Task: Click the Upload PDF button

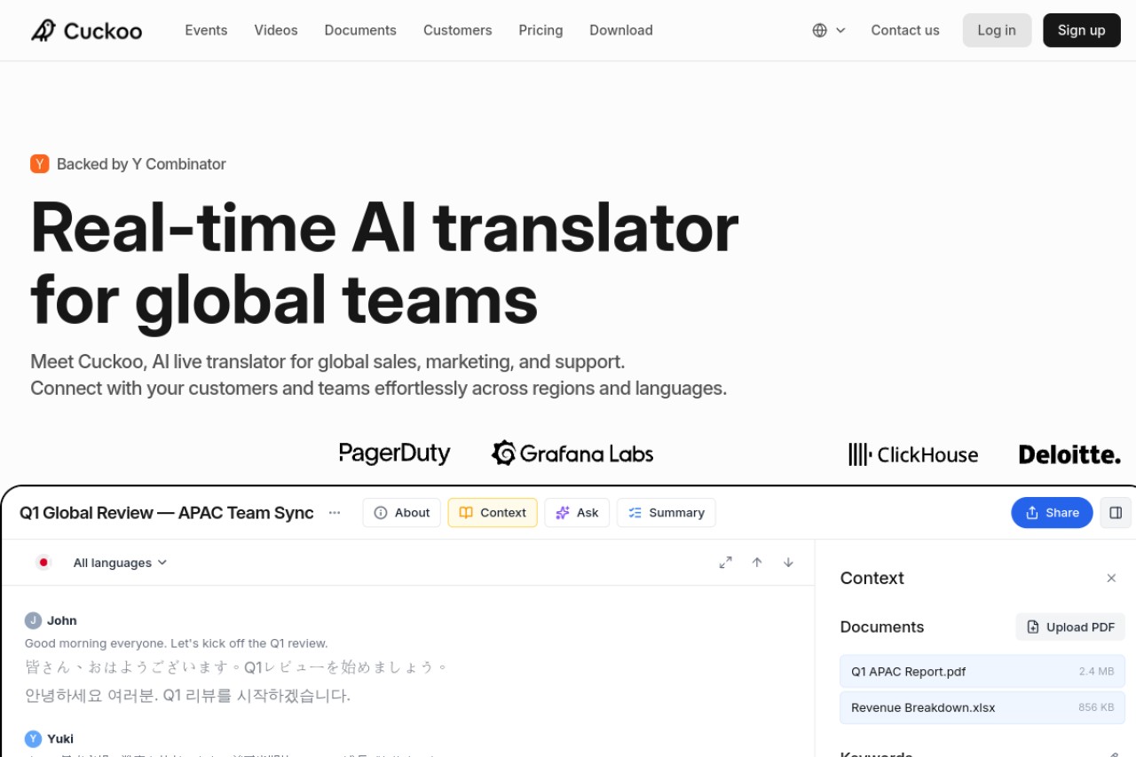Action: [x=1070, y=627]
